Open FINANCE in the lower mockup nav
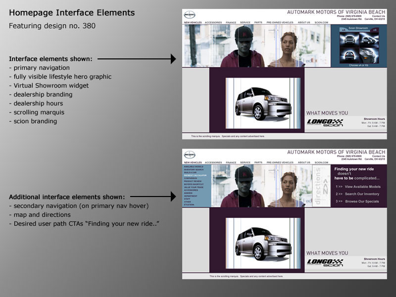 coord(231,162)
